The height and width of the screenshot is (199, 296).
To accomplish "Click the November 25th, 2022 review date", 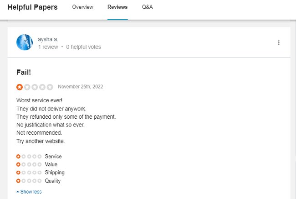I will (81, 87).
